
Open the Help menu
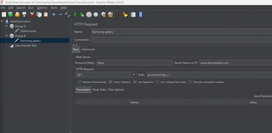[64, 8]
